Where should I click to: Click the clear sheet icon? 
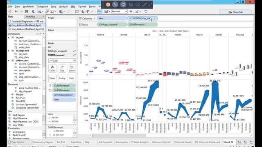pos(52,11)
